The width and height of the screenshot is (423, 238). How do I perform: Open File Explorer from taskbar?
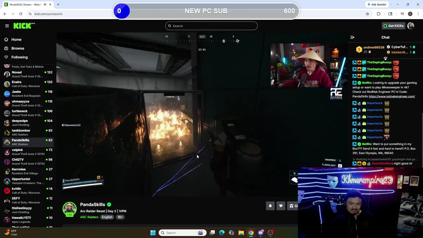[241, 233]
